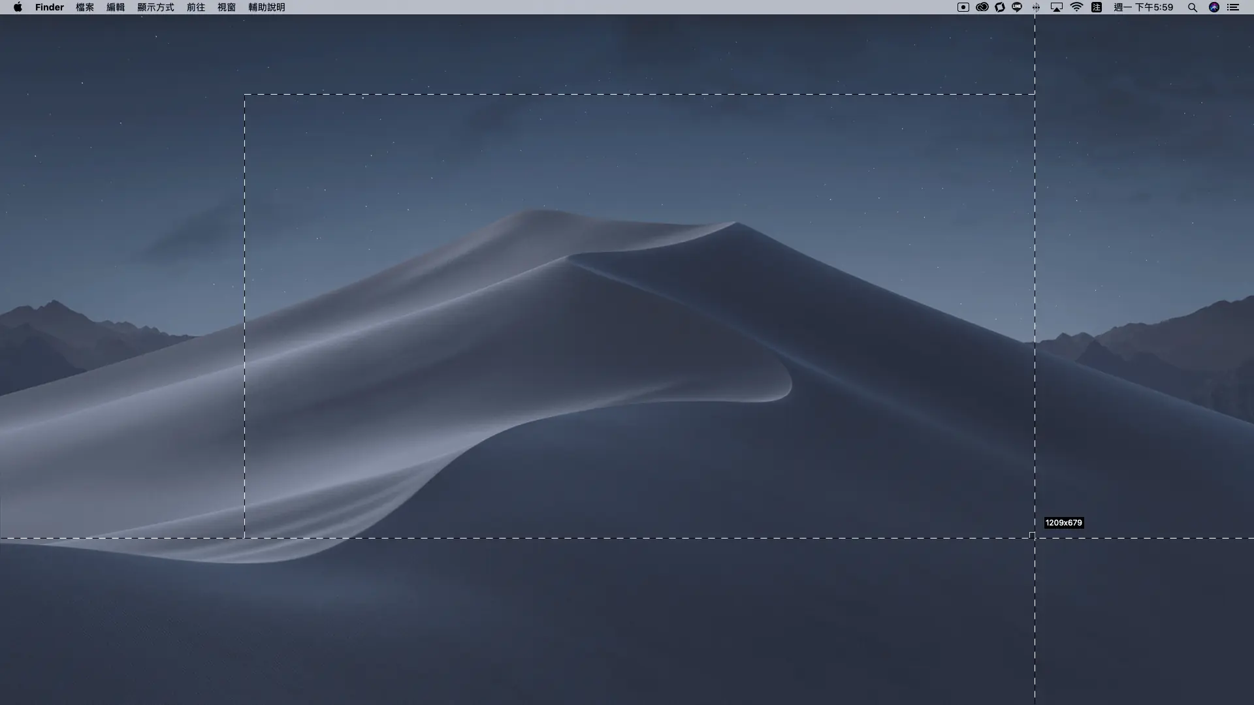The height and width of the screenshot is (705, 1254).
Task: Click the clock showing 週一 下午5:59
Action: pyautogui.click(x=1144, y=7)
